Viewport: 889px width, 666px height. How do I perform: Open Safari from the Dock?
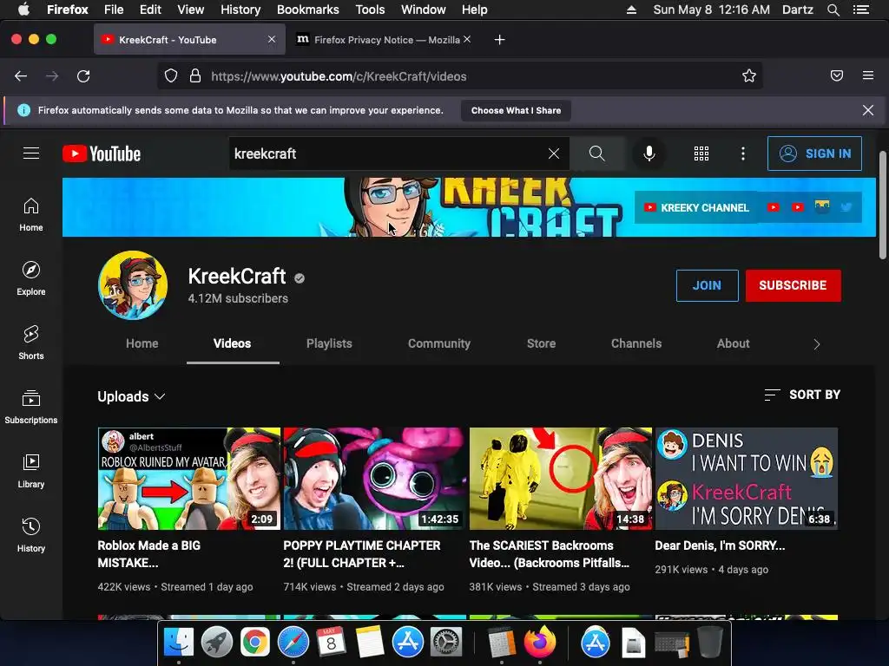click(293, 643)
